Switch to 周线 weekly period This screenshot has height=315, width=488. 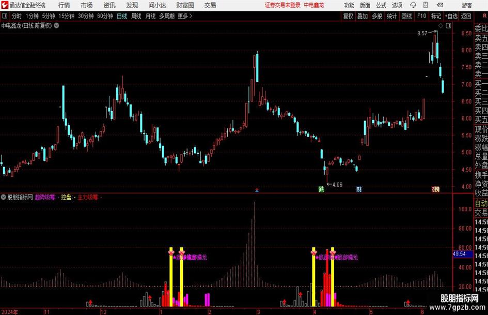pos(136,16)
